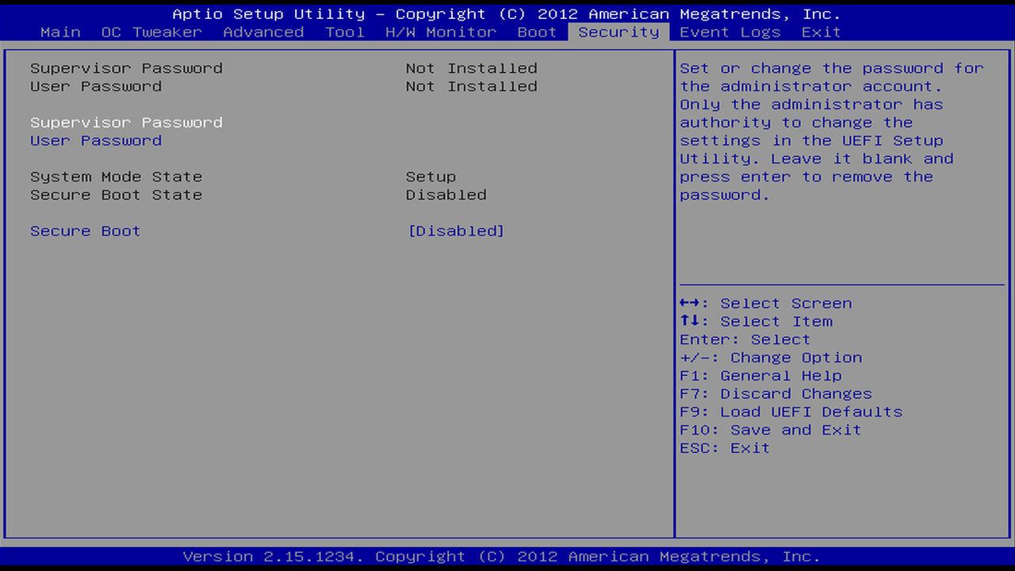Select the Secure Boot setting label
The image size is (1015, 571).
click(86, 232)
